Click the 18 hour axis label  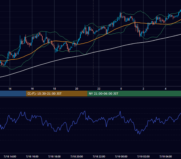[54, 89]
